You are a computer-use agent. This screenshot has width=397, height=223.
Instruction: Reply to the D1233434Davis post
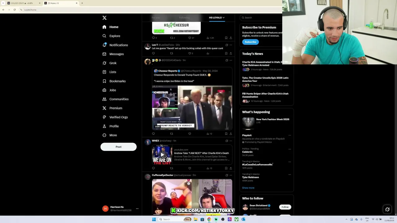coord(153,134)
